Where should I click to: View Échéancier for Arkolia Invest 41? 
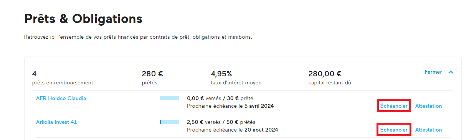(394, 130)
